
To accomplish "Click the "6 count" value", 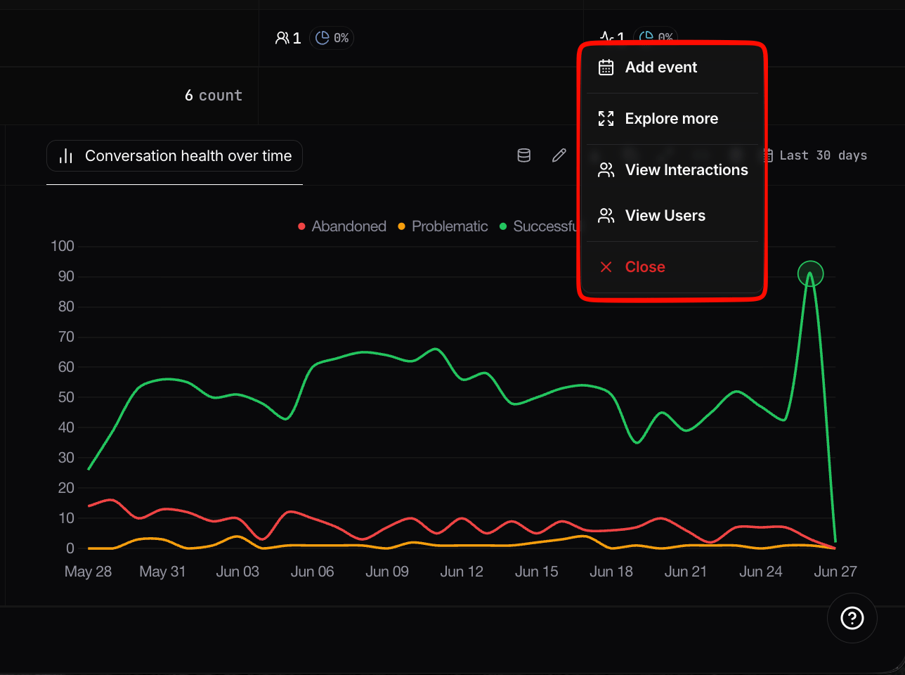I will tap(214, 96).
